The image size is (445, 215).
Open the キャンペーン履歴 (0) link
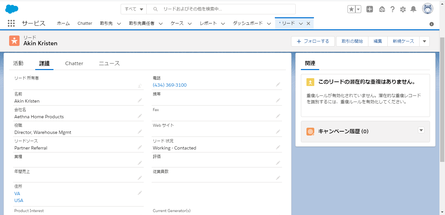click(343, 131)
